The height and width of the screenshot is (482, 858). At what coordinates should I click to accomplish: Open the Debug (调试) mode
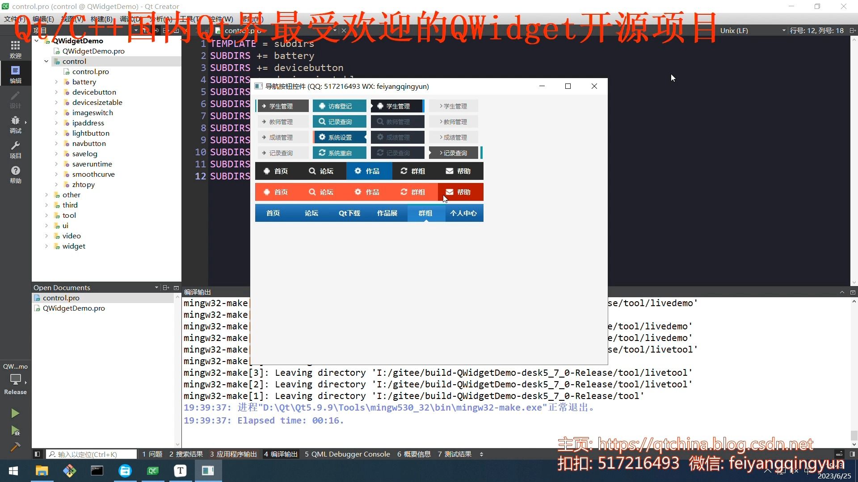coord(15,125)
